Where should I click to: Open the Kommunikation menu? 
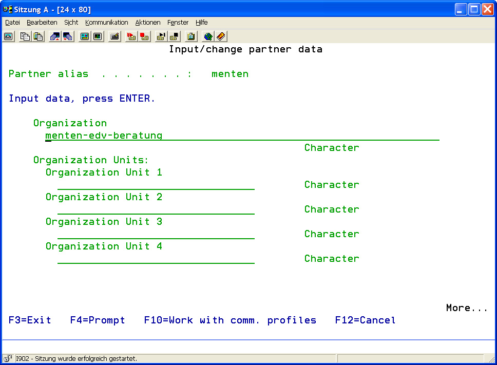107,23
